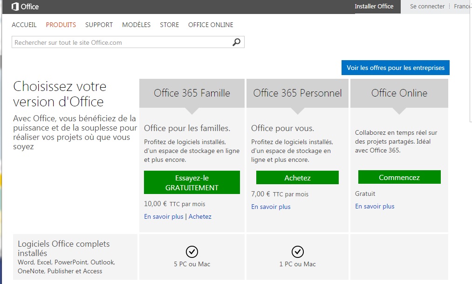Open En savoir plus for Office Online
Image resolution: width=472 pixels, height=284 pixels.
point(375,206)
